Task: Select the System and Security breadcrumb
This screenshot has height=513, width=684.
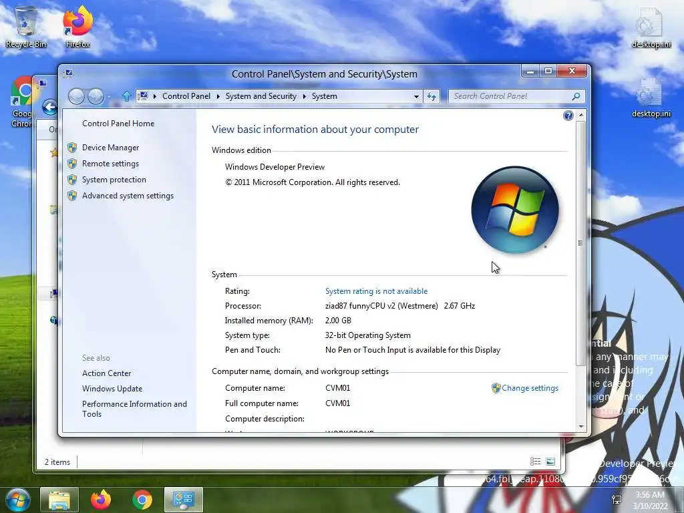Action: (x=261, y=96)
